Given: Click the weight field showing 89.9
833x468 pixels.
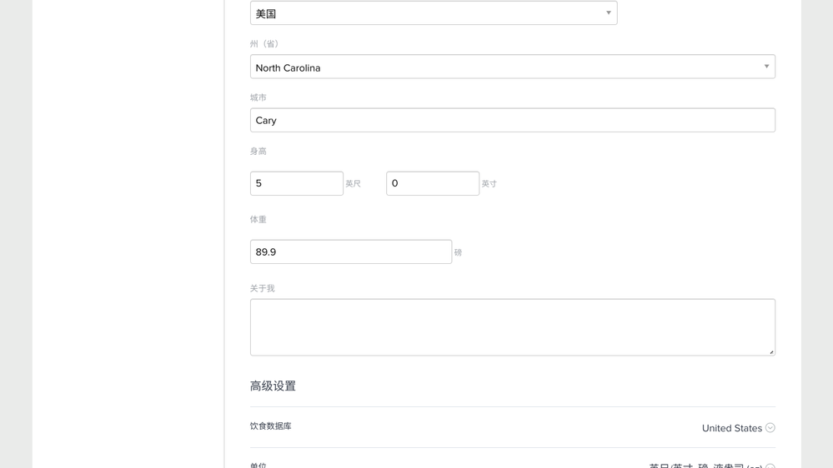Looking at the screenshot, I should (x=350, y=251).
